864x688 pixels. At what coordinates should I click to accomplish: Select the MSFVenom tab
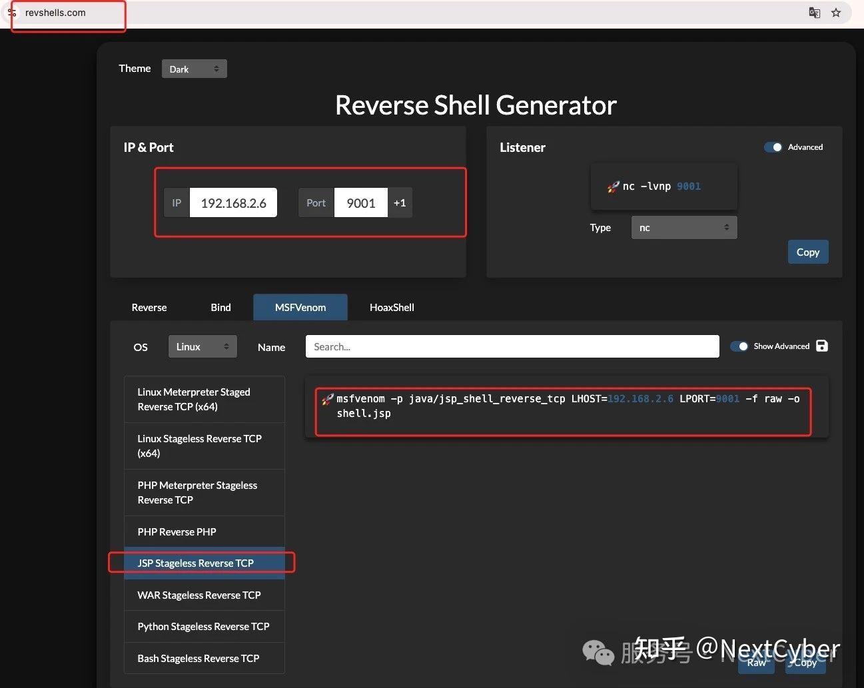click(x=300, y=307)
